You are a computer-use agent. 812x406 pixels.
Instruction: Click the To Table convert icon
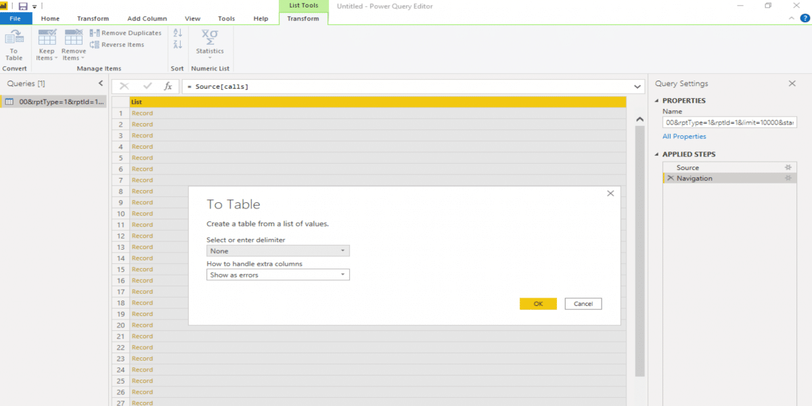pos(14,45)
